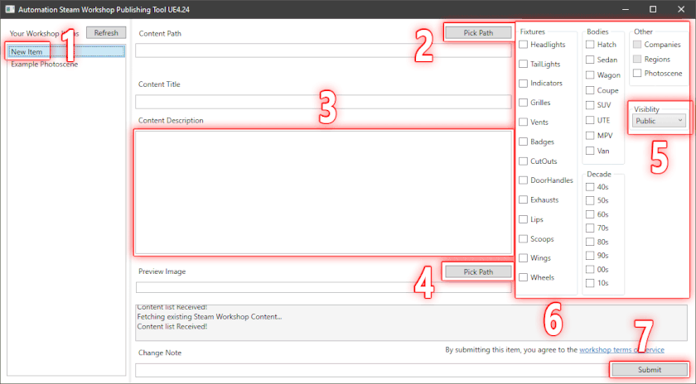Toggle the Regions checkbox under Other
Viewport: 696px width, 384px height.
click(x=637, y=59)
